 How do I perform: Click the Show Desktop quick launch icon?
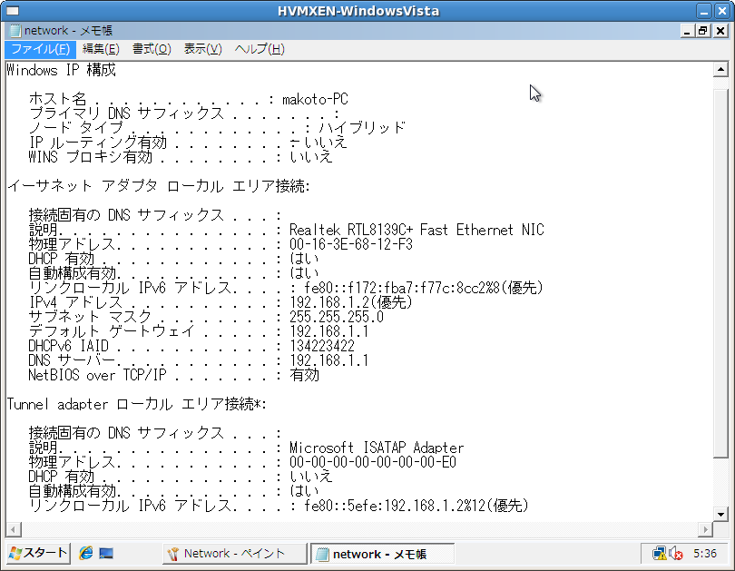pyautogui.click(x=106, y=553)
